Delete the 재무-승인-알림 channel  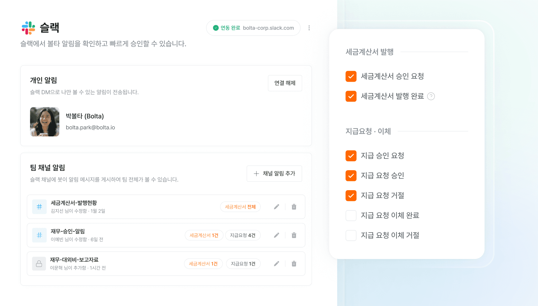(294, 235)
